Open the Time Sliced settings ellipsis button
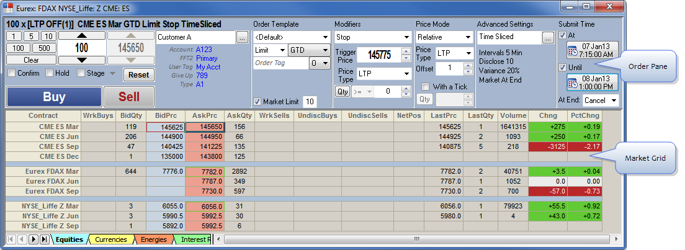 tap(548, 38)
